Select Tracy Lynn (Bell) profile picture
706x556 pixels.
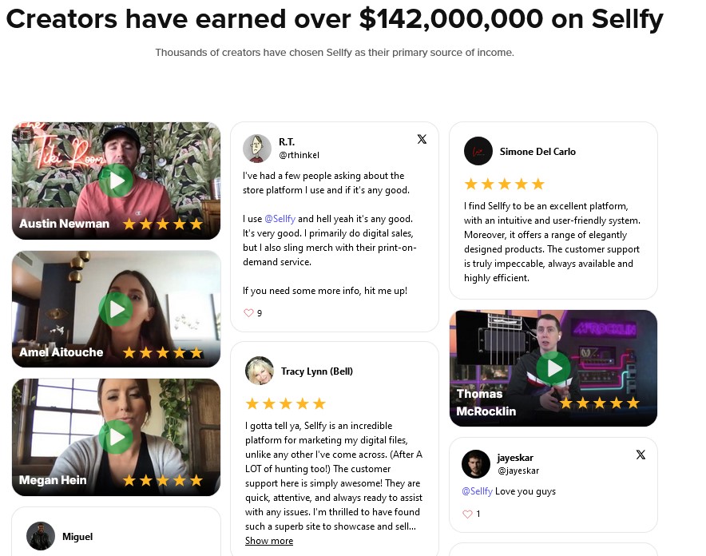(260, 371)
